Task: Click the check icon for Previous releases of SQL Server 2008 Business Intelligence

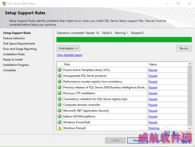Action: tap(59, 87)
